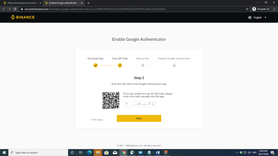Viewport: 278px width, 156px height.
Task: Click the taskbar search box
Action: point(38,152)
